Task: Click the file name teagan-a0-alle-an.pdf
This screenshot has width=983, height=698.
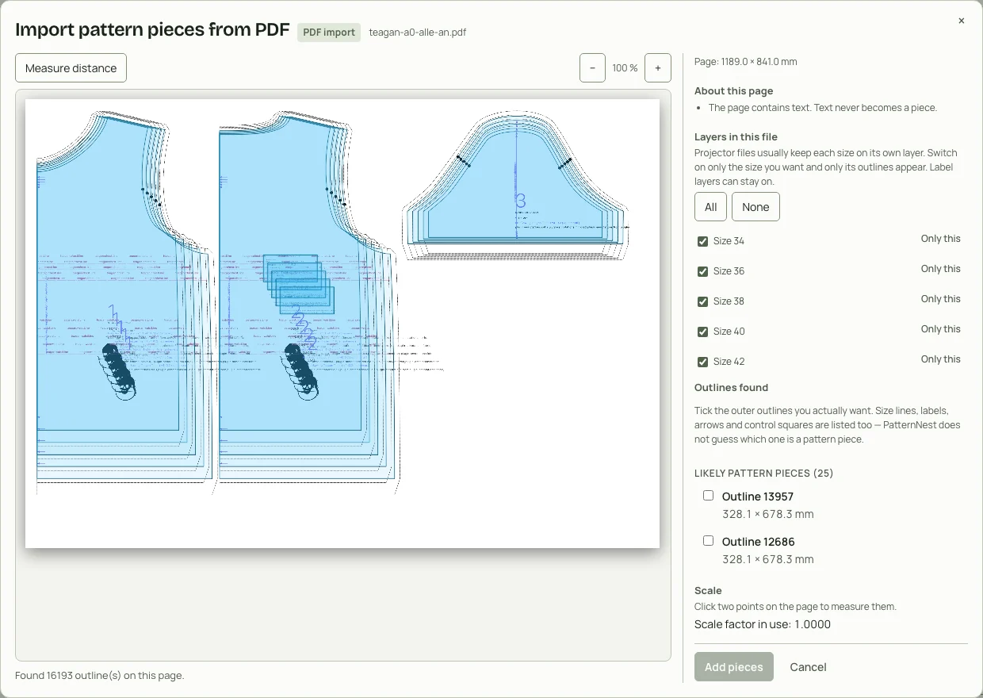Action: pyautogui.click(x=418, y=33)
